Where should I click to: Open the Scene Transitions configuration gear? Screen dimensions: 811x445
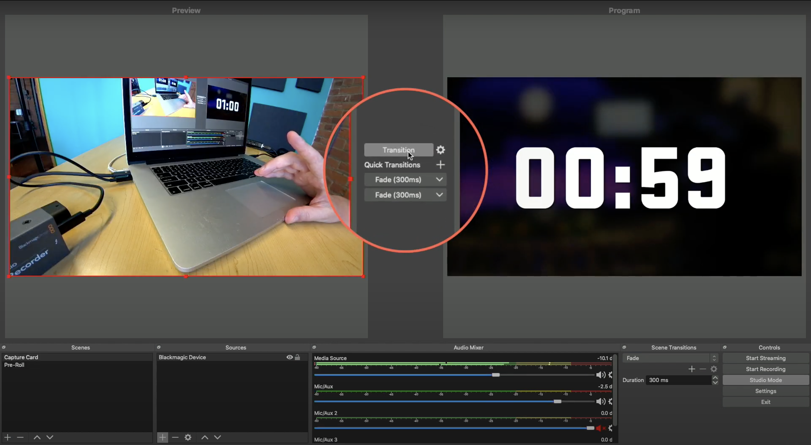click(x=714, y=369)
